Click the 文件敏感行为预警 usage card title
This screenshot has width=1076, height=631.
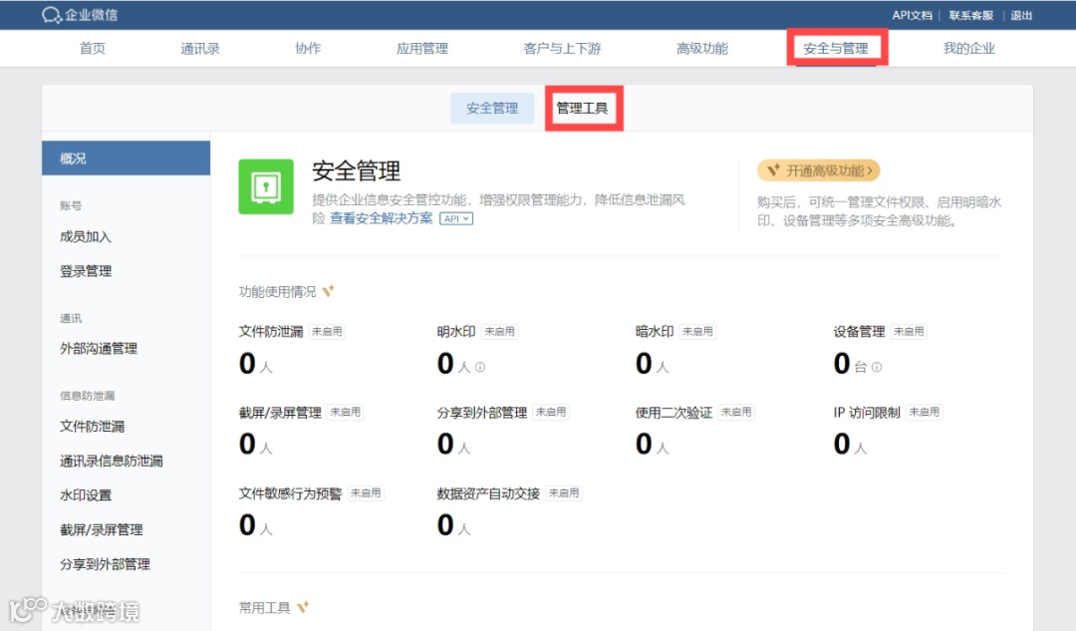pyautogui.click(x=290, y=493)
